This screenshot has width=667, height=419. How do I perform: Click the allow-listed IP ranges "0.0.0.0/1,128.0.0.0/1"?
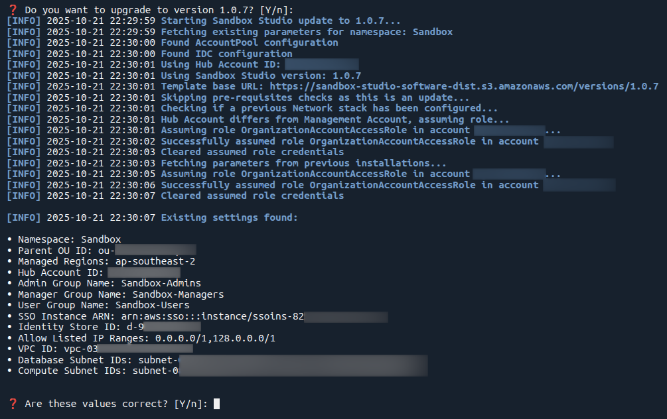click(215, 338)
